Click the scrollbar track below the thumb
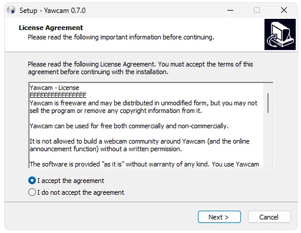Viewport: 301px width, 233px height. coord(268,140)
